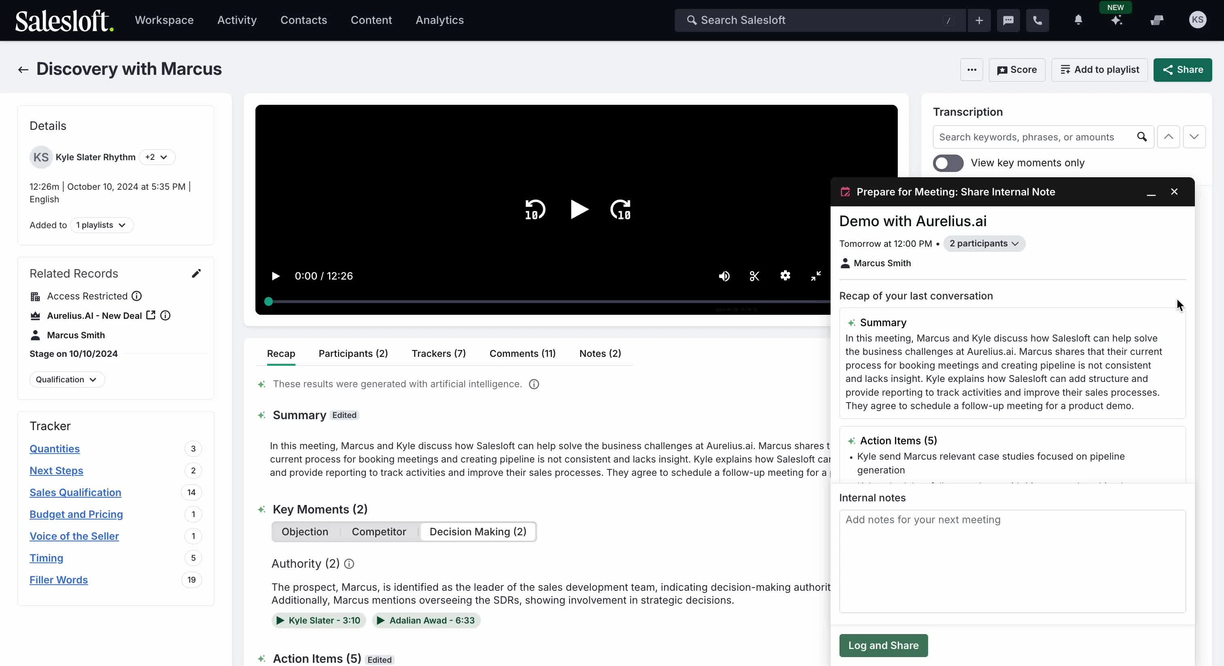Open the Content menu
This screenshot has height=666, width=1224.
click(371, 20)
